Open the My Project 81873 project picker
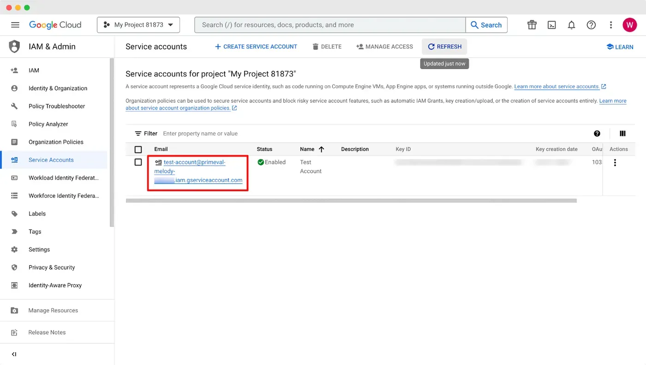This screenshot has width=646, height=365. 138,25
